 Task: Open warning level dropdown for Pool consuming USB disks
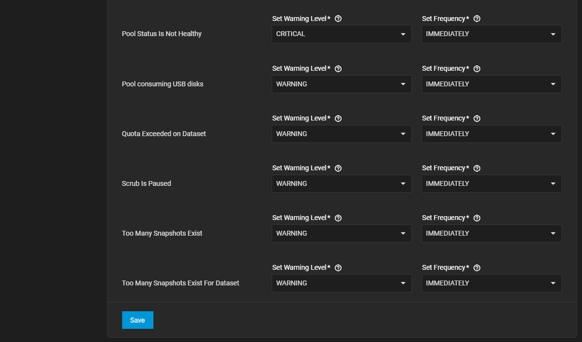click(x=342, y=84)
